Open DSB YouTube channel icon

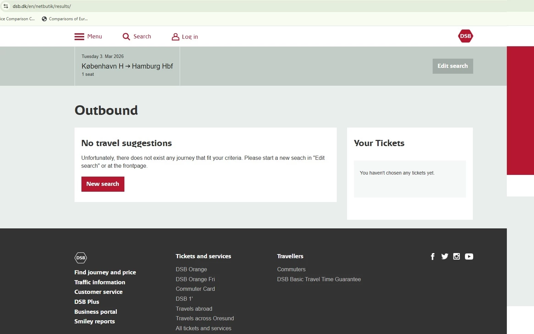(469, 257)
